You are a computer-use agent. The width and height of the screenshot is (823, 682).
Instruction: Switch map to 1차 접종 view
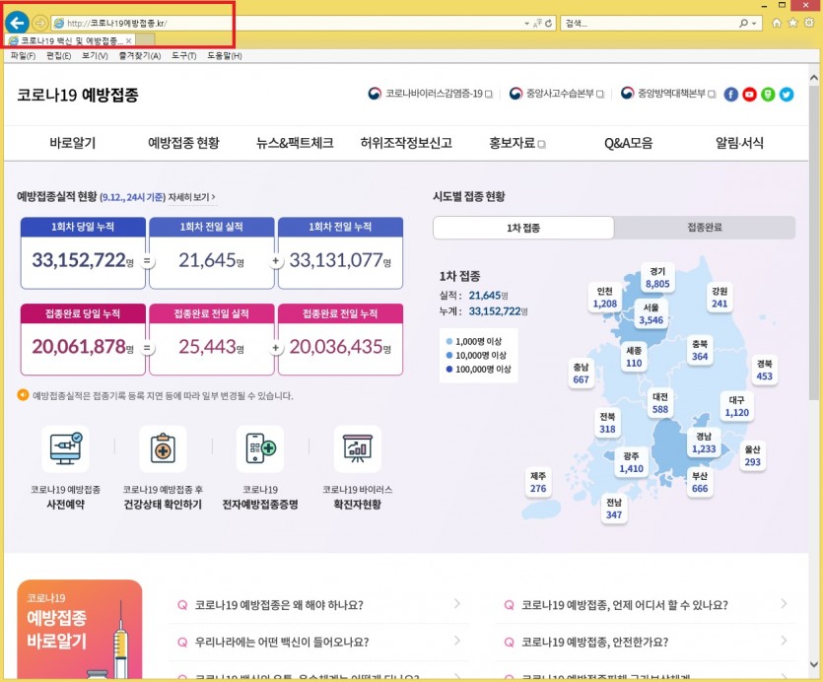coord(523,228)
